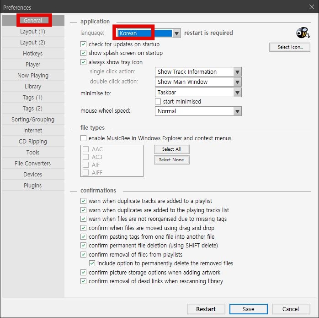Check the AC3 file type

[x=85, y=157]
